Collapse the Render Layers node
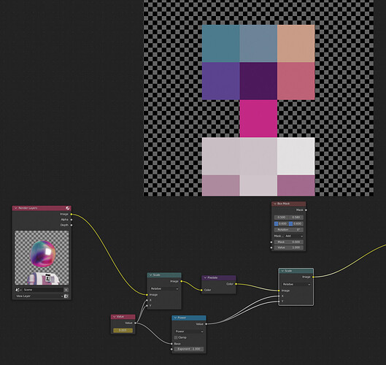This screenshot has width=386, height=365. pyautogui.click(x=16, y=208)
